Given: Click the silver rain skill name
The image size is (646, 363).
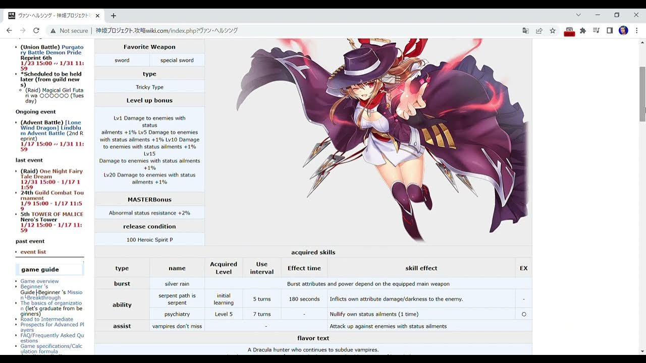Looking at the screenshot, I should [x=177, y=284].
